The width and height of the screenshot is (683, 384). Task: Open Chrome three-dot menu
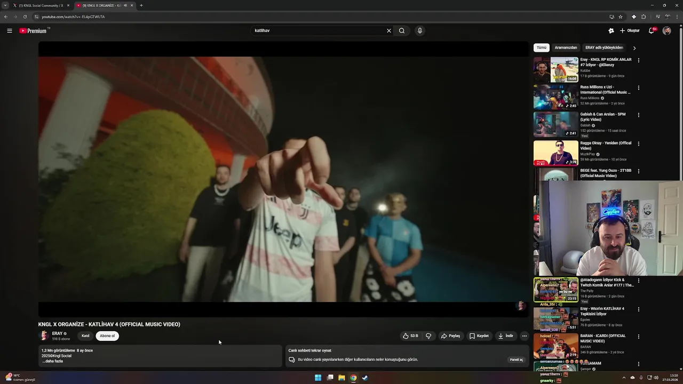(678, 17)
